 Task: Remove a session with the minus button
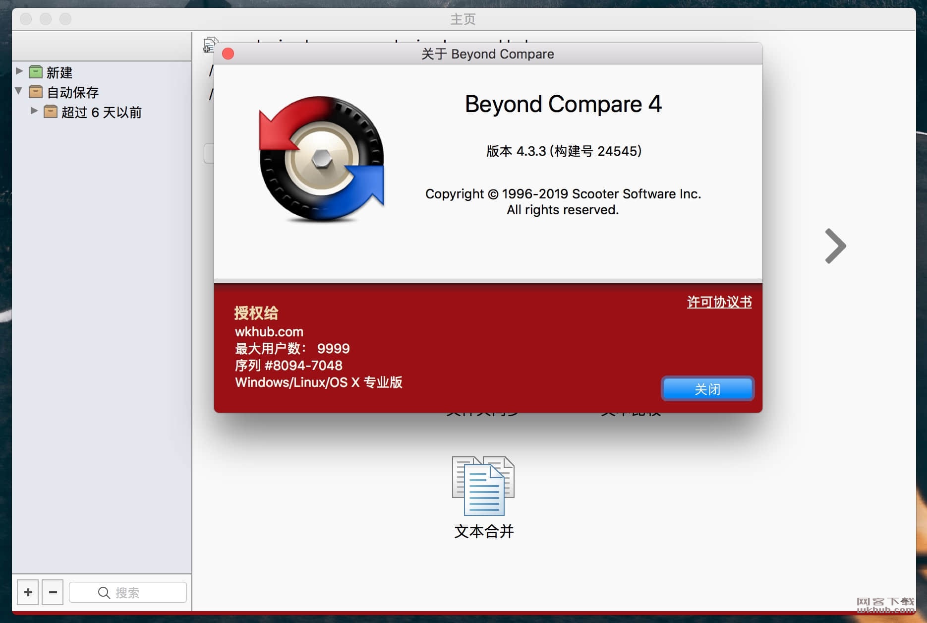tap(53, 592)
